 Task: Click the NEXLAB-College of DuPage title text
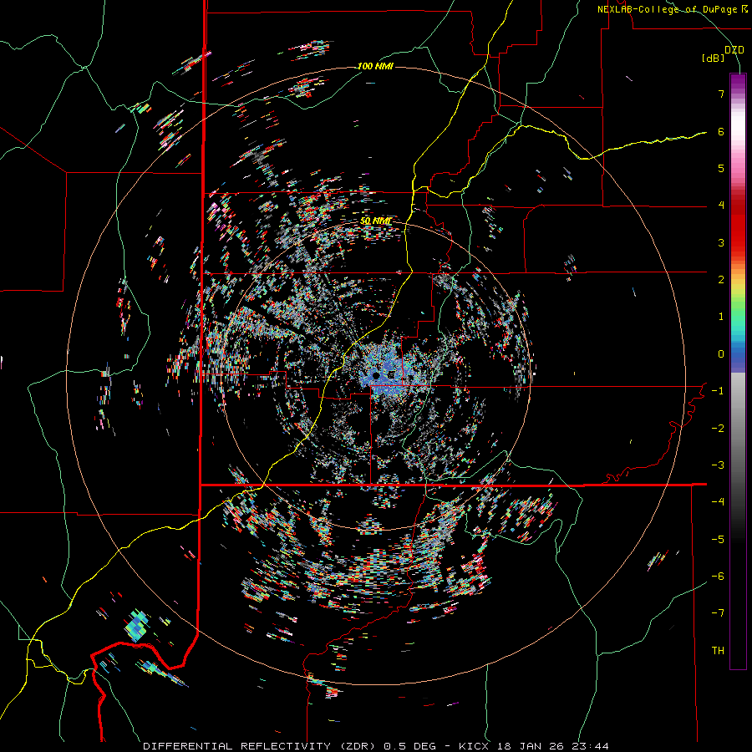(x=672, y=9)
